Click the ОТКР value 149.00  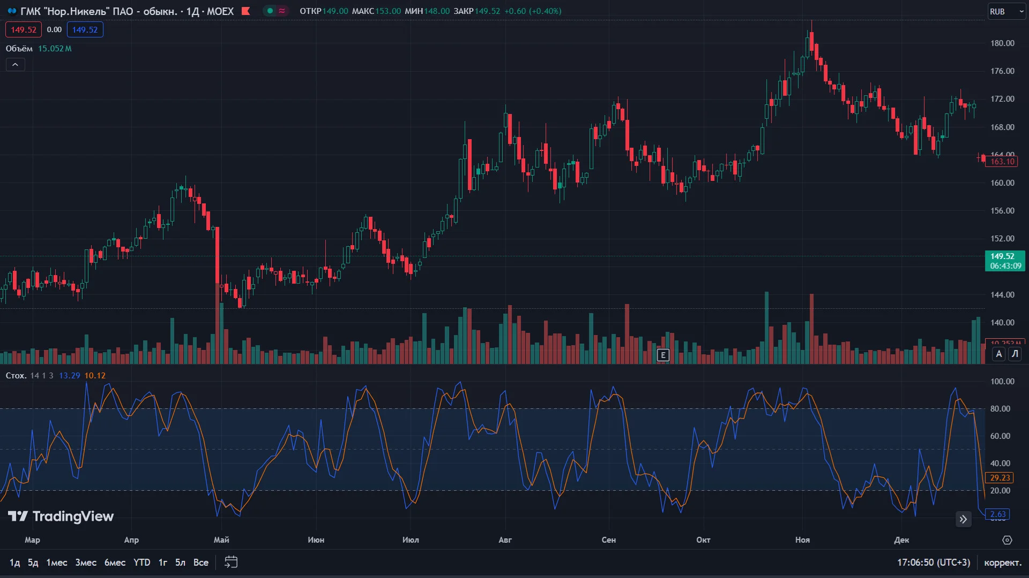click(335, 11)
